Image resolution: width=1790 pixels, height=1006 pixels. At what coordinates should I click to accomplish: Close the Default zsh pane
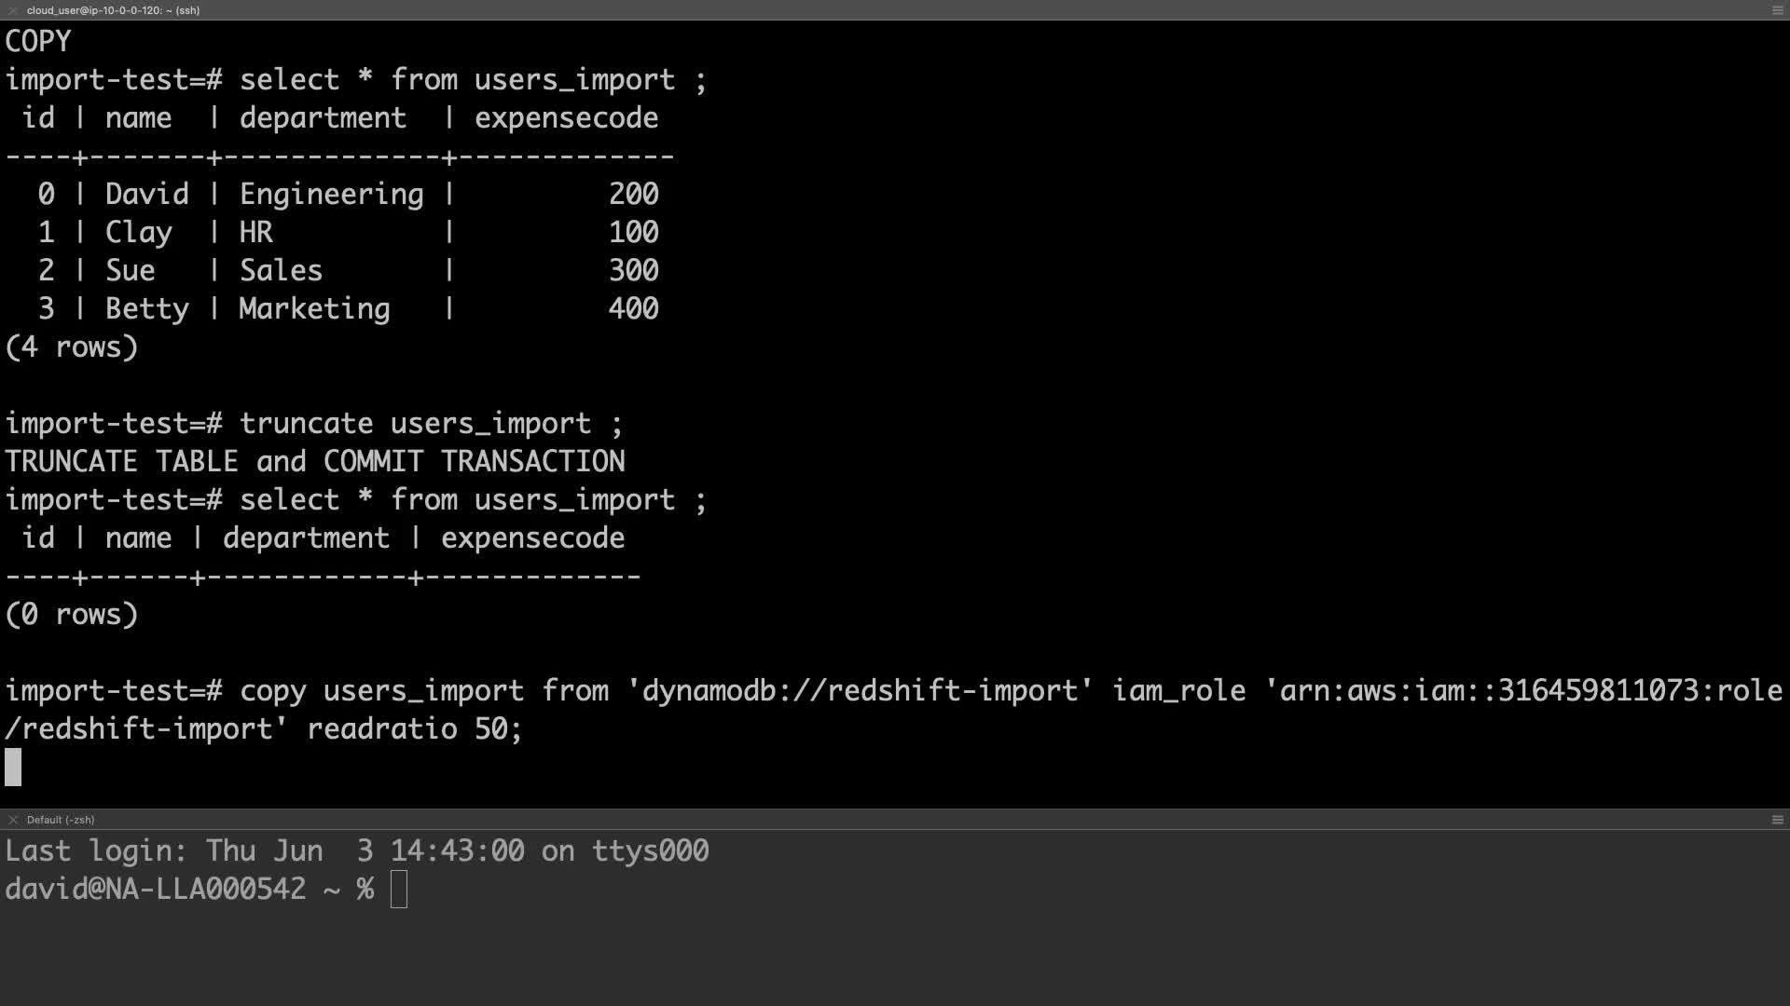tap(12, 820)
